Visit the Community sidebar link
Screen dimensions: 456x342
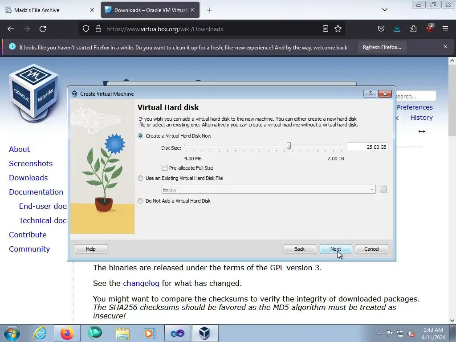pyautogui.click(x=29, y=249)
